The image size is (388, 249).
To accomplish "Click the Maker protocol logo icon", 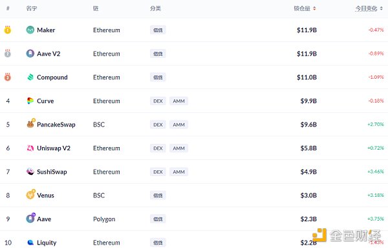I will [30, 30].
